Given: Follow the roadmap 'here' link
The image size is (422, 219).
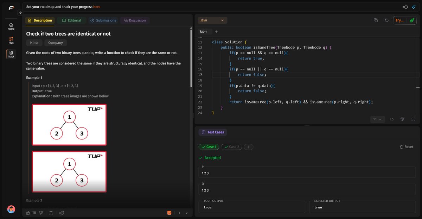Looking at the screenshot, I should click(97, 7).
